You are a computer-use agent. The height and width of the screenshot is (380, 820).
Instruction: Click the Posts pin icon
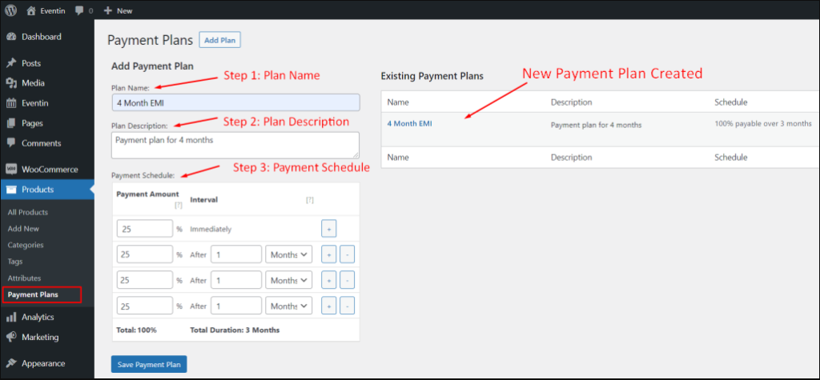point(11,63)
